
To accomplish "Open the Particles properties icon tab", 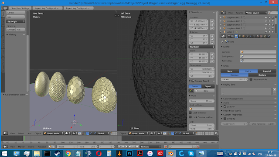I will (265, 36).
